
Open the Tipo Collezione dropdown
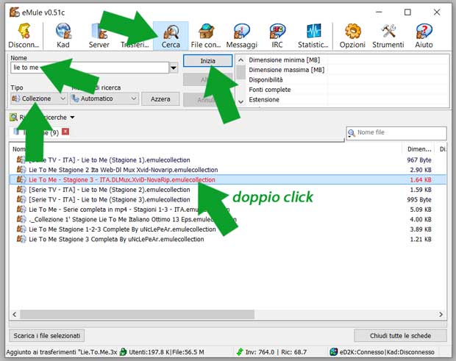(x=39, y=99)
